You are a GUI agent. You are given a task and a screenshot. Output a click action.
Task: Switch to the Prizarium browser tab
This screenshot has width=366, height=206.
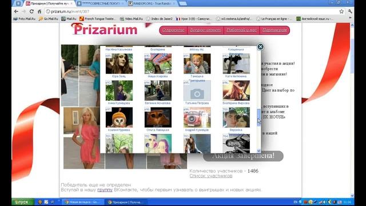pyautogui.click(x=50, y=3)
